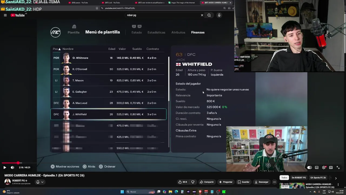Click the Preguntar button

click(226, 182)
